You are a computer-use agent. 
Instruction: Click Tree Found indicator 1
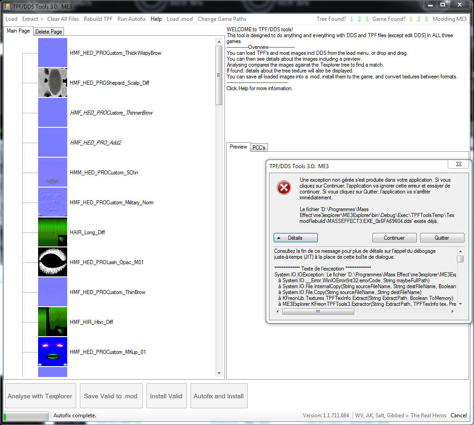pos(352,19)
